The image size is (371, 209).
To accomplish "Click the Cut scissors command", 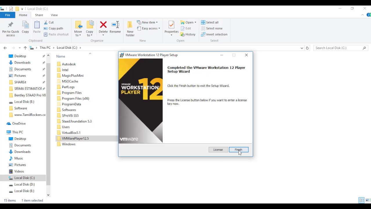I will click(49, 22).
